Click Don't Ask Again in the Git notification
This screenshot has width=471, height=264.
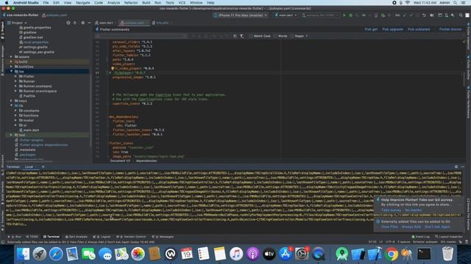tap(437, 227)
